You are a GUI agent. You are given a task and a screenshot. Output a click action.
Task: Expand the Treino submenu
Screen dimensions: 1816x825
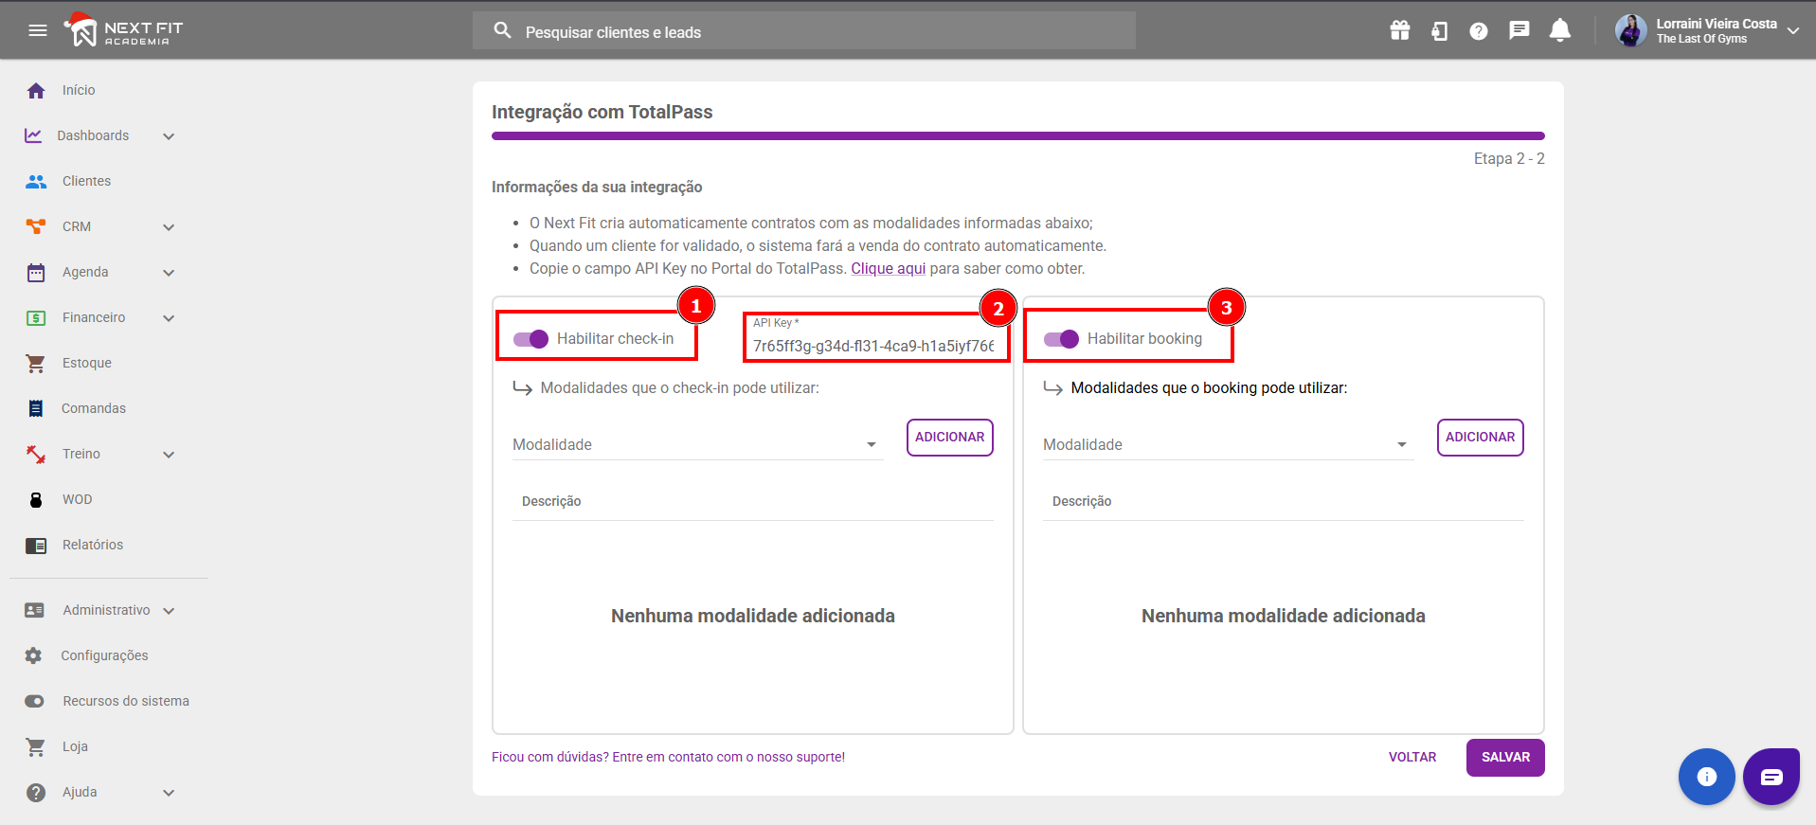coord(169,455)
